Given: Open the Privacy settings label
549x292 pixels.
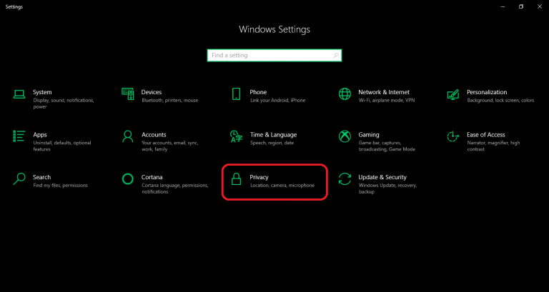Looking at the screenshot, I should click(259, 177).
